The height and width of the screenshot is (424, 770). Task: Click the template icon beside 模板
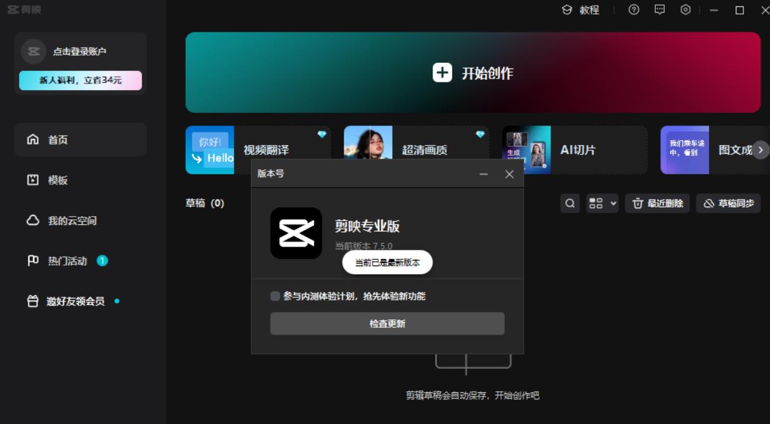[x=33, y=180]
